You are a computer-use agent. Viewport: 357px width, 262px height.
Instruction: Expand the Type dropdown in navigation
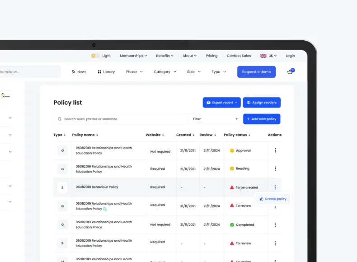219,72
